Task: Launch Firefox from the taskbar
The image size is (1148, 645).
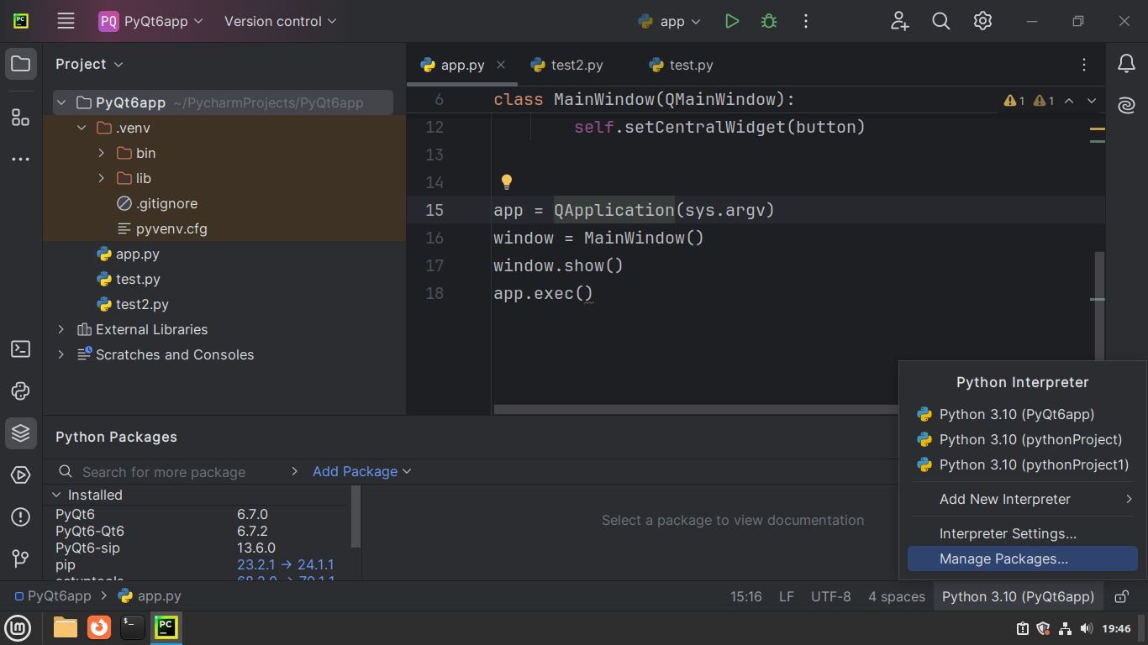Action: click(x=99, y=627)
